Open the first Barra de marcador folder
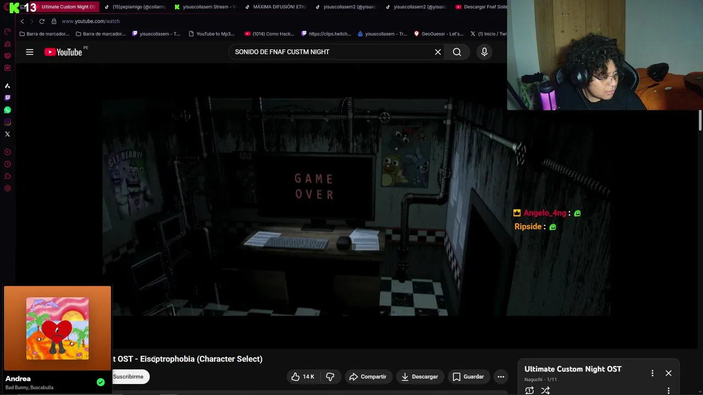 coord(44,34)
